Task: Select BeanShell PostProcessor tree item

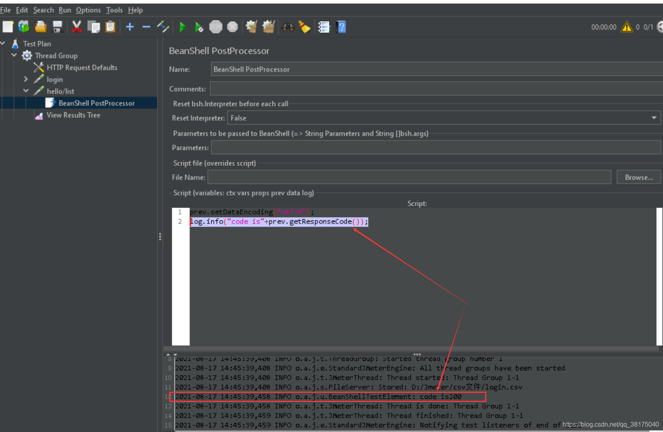Action: [x=96, y=103]
